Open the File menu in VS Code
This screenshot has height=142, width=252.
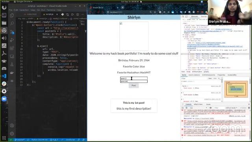click(x=11, y=10)
